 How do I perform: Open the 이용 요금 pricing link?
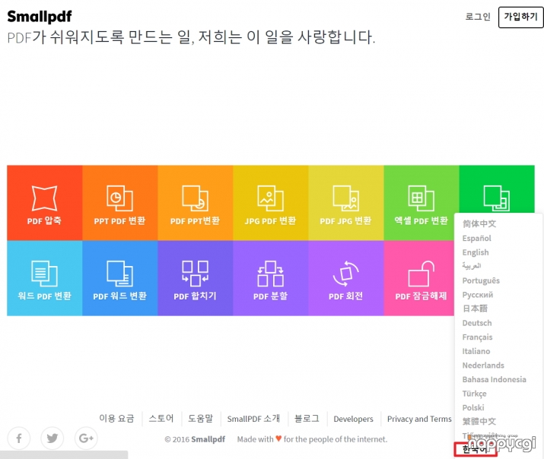coord(116,419)
